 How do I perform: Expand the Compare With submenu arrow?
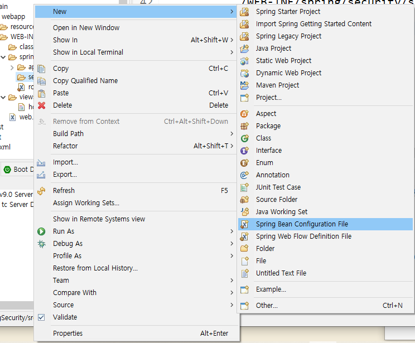232,293
